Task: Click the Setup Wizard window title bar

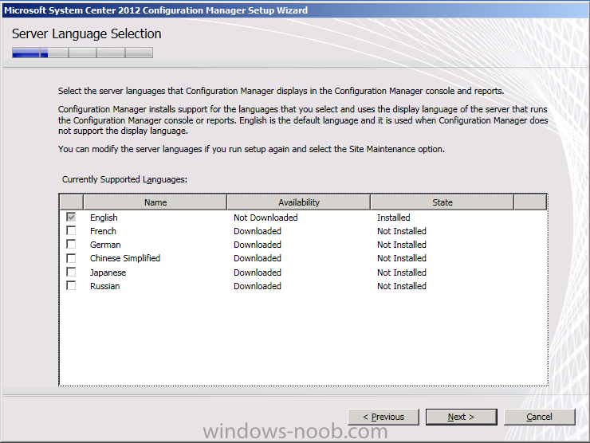Action: (295, 10)
